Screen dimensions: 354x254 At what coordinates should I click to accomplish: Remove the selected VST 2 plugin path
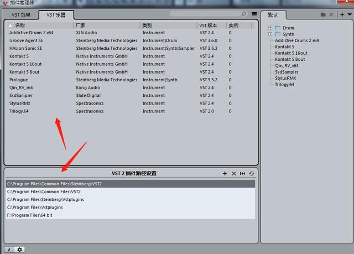point(233,173)
